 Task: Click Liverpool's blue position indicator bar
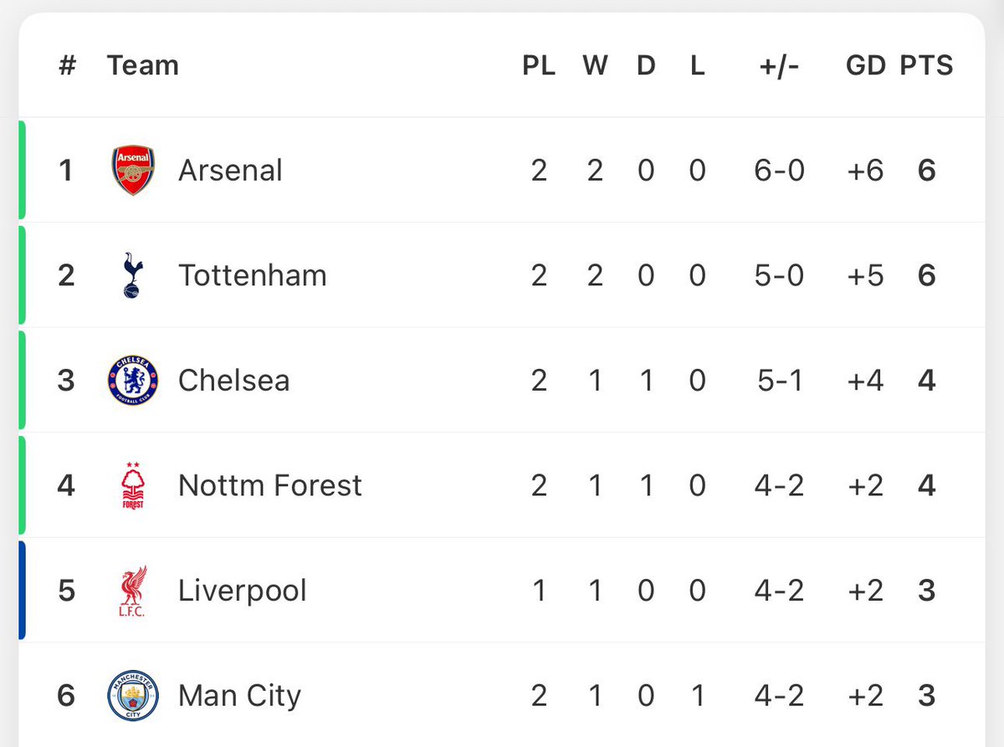pyautogui.click(x=22, y=591)
